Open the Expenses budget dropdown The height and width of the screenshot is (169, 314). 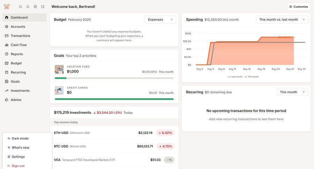pyautogui.click(x=160, y=20)
